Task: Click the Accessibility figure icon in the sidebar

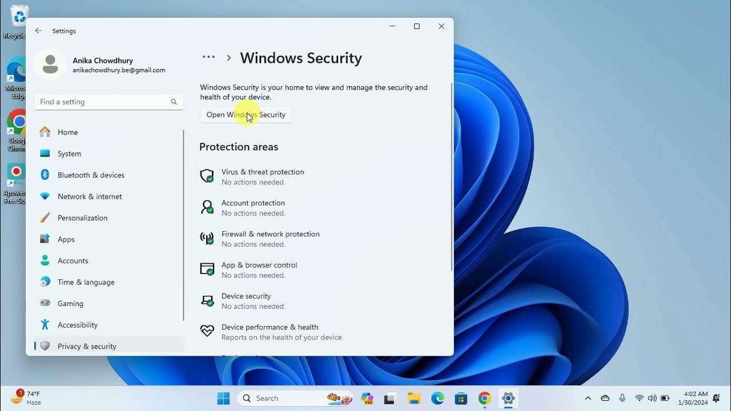Action: coord(45,325)
